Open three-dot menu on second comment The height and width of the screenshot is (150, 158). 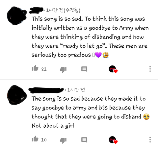[150, 140]
